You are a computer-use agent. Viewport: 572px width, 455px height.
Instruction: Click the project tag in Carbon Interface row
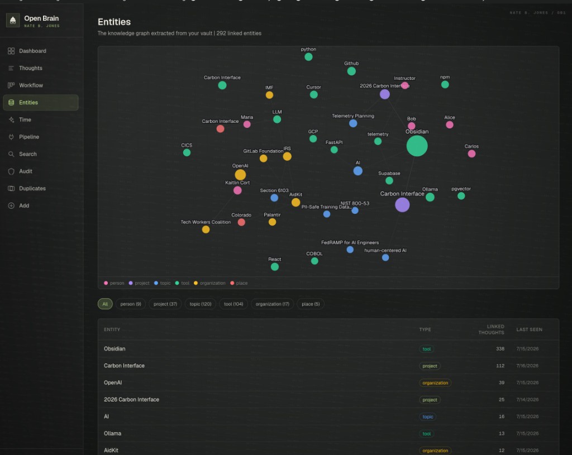[x=430, y=366]
